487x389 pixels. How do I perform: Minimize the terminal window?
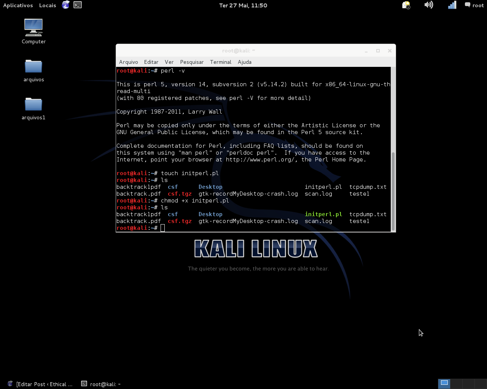point(366,51)
